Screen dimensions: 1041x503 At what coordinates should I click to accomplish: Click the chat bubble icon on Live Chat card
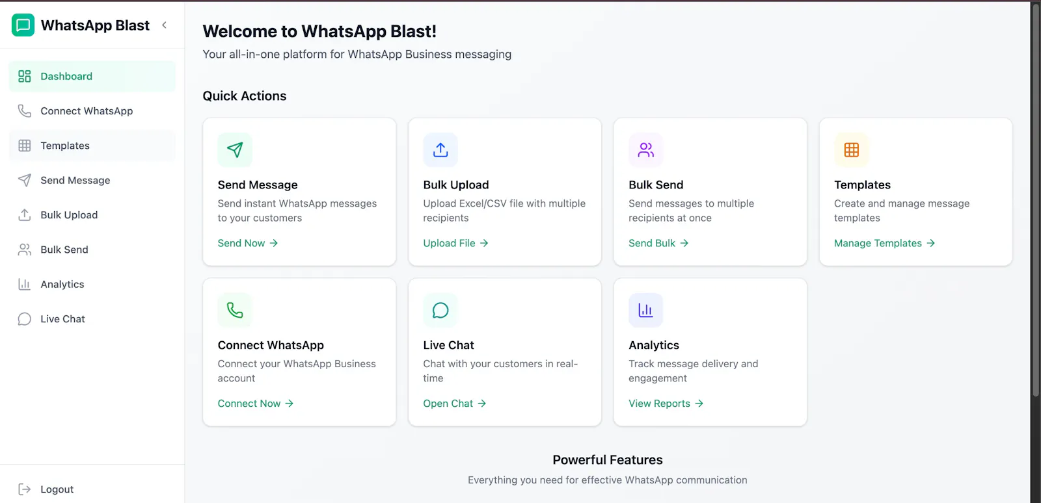tap(440, 311)
